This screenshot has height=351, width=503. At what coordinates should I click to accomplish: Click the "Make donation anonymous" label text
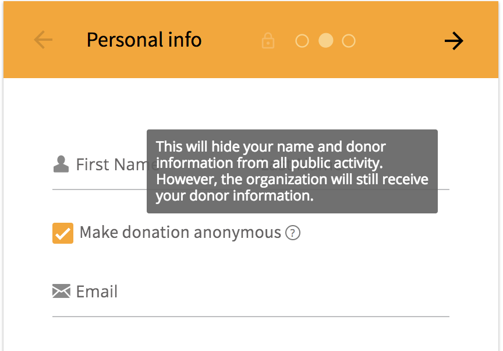click(180, 233)
